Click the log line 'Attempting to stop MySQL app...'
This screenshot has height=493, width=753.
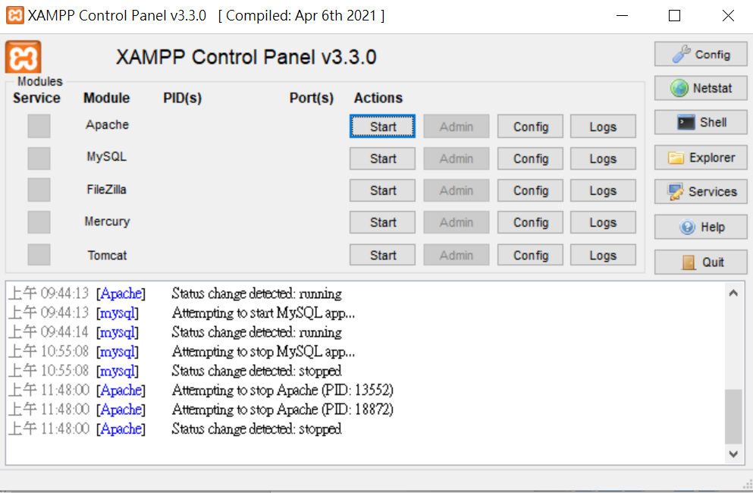pos(263,352)
